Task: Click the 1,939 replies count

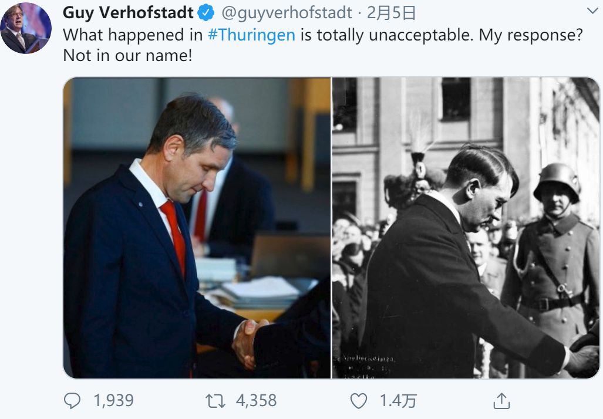Action: [113, 401]
